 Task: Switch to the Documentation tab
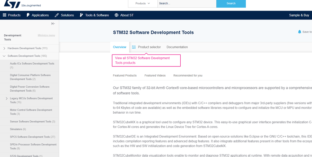coord(177,47)
